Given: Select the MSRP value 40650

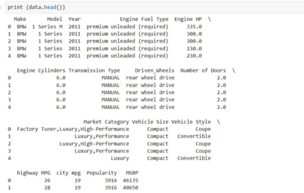Looking at the screenshot, I should [130, 188].
